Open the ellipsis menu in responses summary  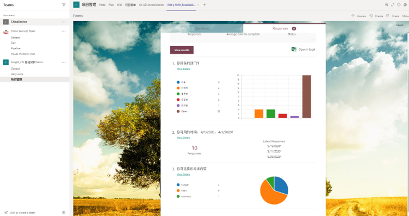click(312, 40)
